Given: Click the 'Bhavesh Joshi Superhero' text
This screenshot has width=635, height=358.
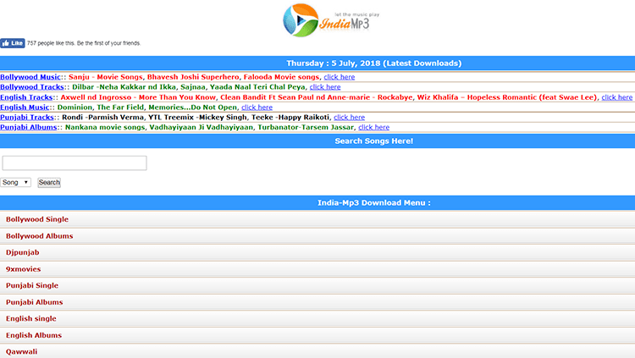Looking at the screenshot, I should (x=193, y=77).
